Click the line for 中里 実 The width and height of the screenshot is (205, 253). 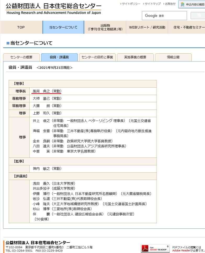pyautogui.click(x=64, y=151)
